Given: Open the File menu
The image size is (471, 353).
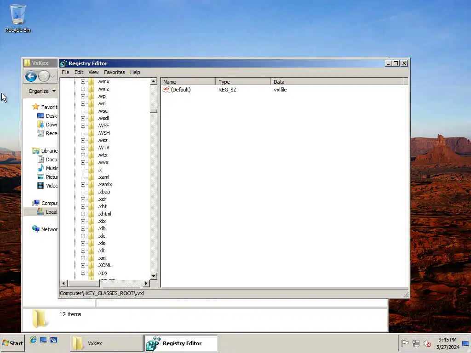Looking at the screenshot, I should [65, 72].
